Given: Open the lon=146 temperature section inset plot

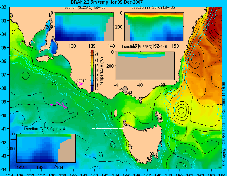Looking at the screenshot, I should [145, 66].
